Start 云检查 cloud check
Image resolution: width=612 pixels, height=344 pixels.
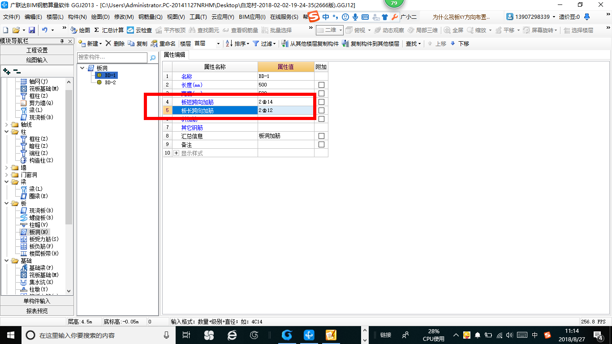(x=139, y=30)
